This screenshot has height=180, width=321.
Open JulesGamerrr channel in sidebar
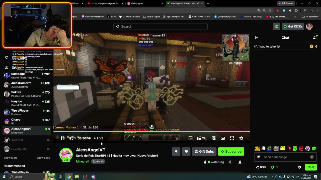(x=27, y=85)
